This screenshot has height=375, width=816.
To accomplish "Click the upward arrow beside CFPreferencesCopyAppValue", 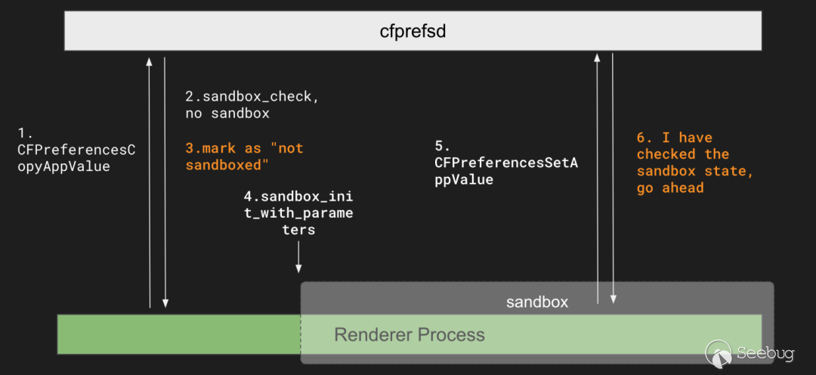I will pos(150,181).
